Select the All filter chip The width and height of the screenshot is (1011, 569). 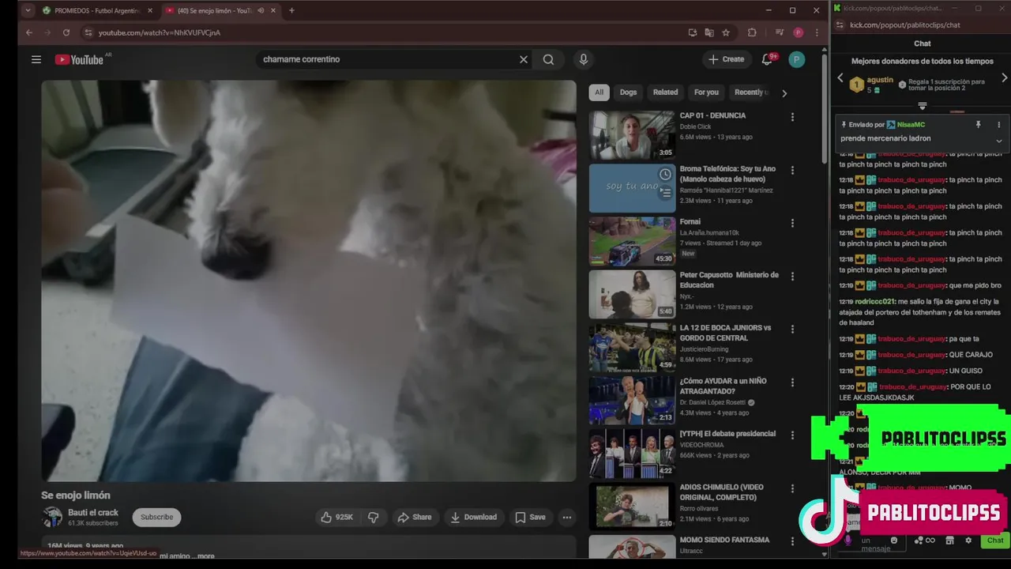(x=599, y=92)
